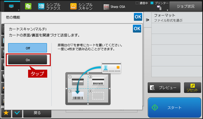The image size is (203, 119).
Task: Open favorites star icon
Action: point(6,113)
